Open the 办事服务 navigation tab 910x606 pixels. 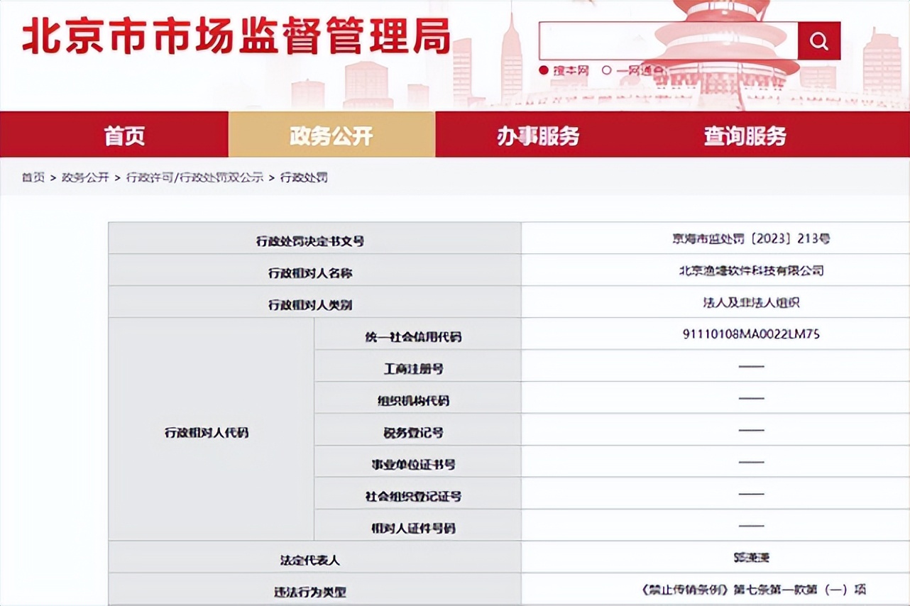coord(537,135)
